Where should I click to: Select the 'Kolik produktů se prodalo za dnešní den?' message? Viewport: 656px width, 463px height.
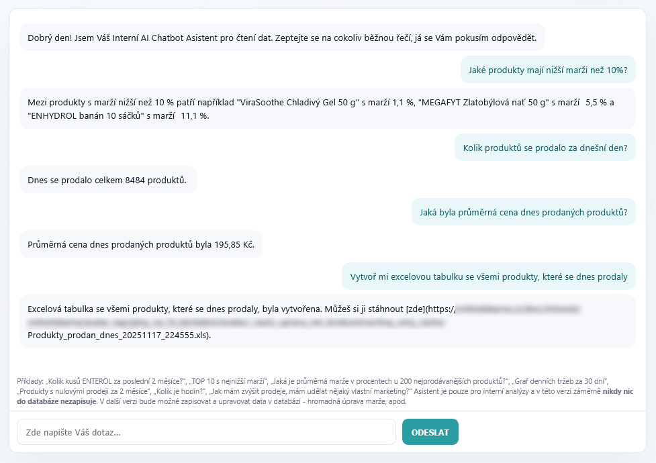(545, 148)
